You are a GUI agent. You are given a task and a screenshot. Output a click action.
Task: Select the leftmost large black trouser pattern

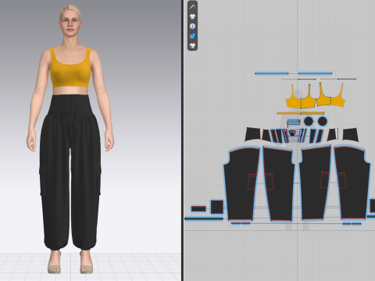tap(241, 183)
